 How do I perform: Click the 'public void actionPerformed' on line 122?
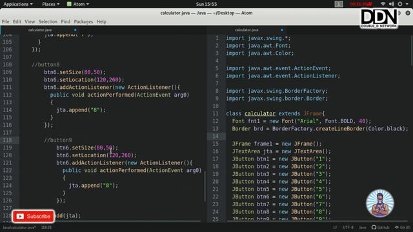132,170
